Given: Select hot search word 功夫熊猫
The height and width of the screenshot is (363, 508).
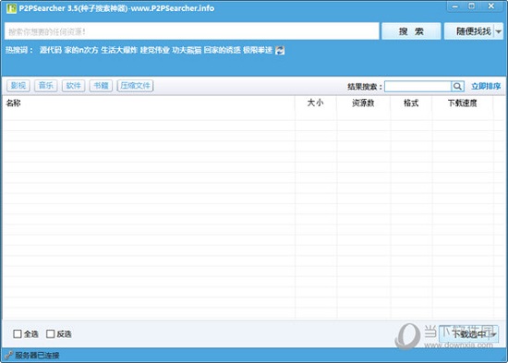Looking at the screenshot, I should (x=187, y=50).
